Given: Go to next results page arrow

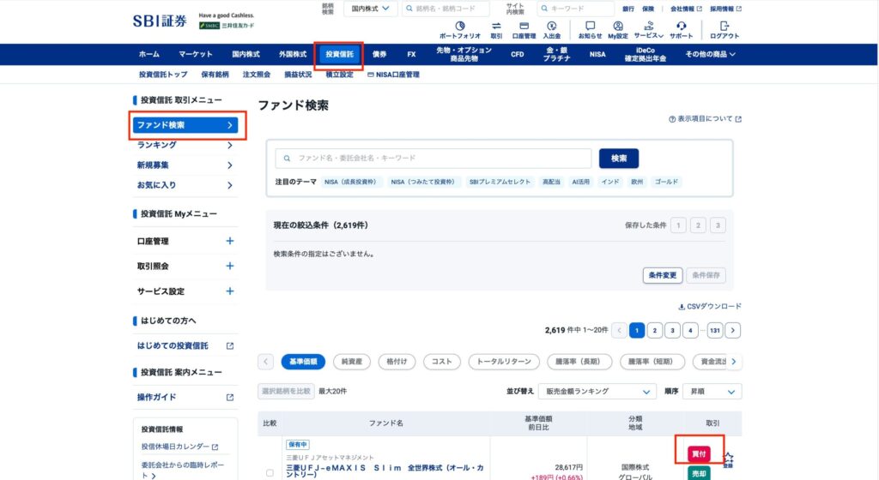Looking at the screenshot, I should click(x=733, y=331).
